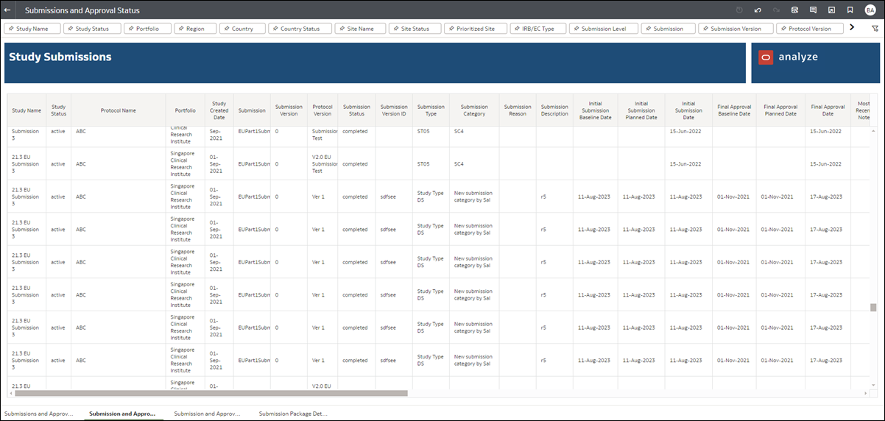Screen dimensions: 885x421
Task: Open the Protocol Version filter
Action: click(810, 29)
